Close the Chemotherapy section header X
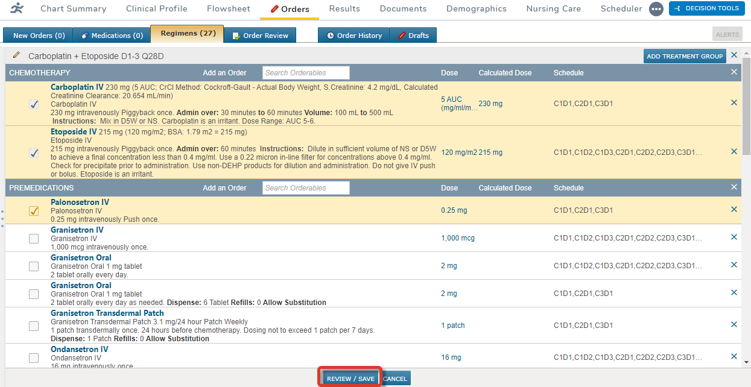The image size is (751, 387). [x=734, y=72]
